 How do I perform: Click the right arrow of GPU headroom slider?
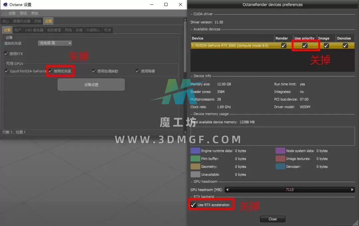[352, 190]
